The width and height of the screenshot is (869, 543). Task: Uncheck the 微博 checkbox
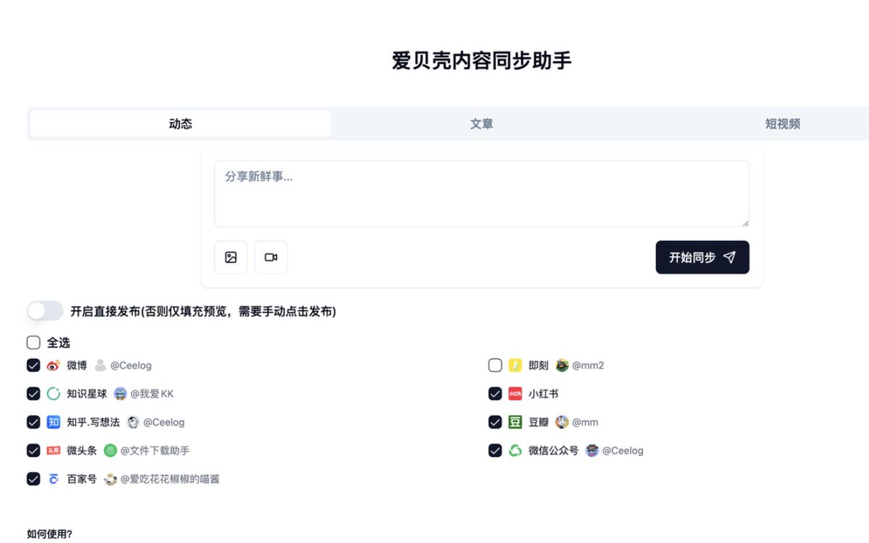33,366
